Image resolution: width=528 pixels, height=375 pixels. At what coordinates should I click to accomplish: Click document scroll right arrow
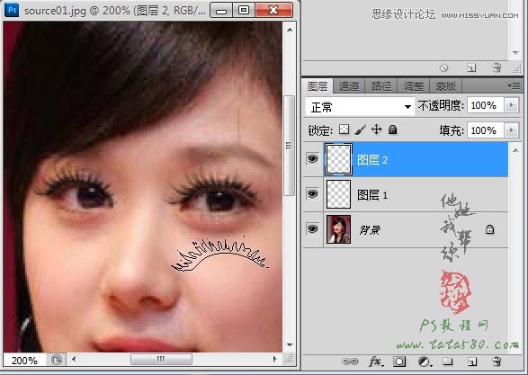[x=275, y=359]
